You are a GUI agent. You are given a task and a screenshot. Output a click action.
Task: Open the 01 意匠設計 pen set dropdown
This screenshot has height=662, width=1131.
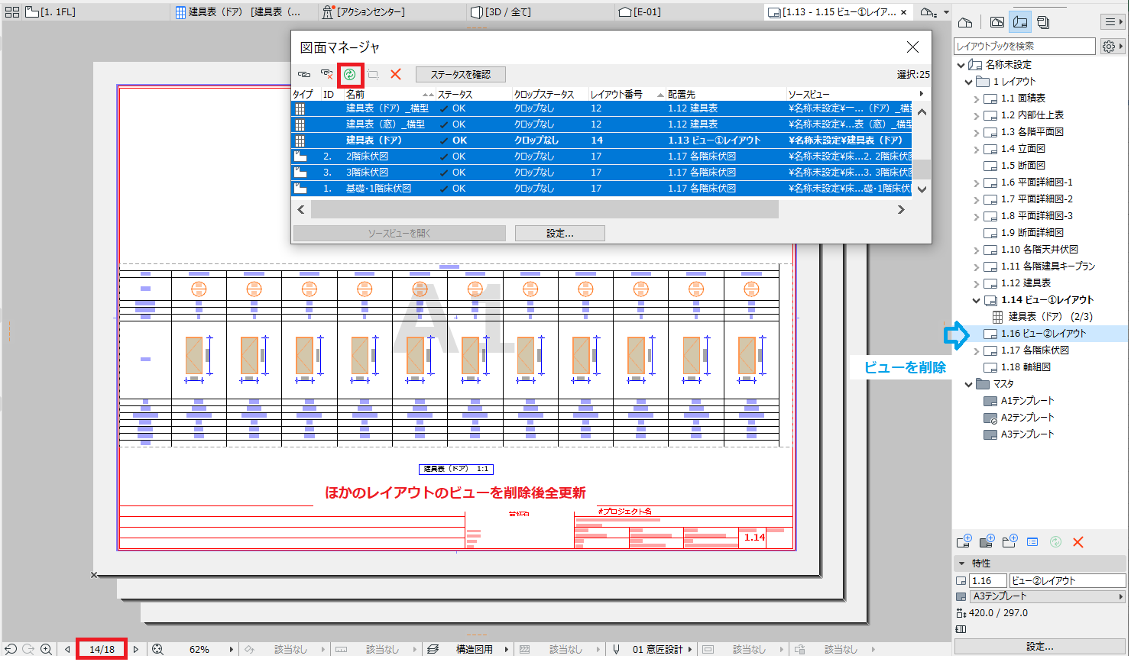[690, 649]
